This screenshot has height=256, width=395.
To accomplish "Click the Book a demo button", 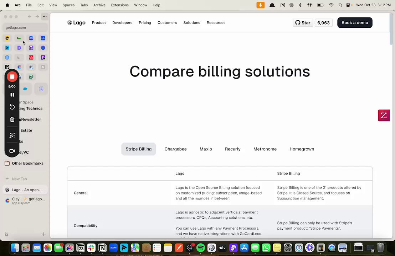I will tap(355, 23).
